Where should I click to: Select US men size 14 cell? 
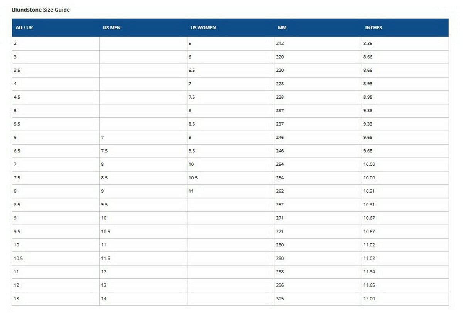point(104,299)
